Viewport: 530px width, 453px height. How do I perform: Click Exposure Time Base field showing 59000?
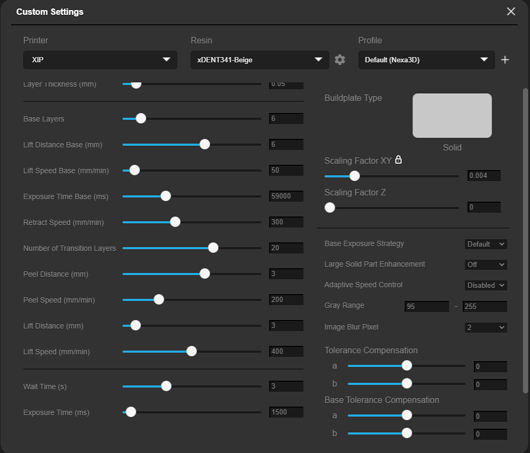pos(286,196)
